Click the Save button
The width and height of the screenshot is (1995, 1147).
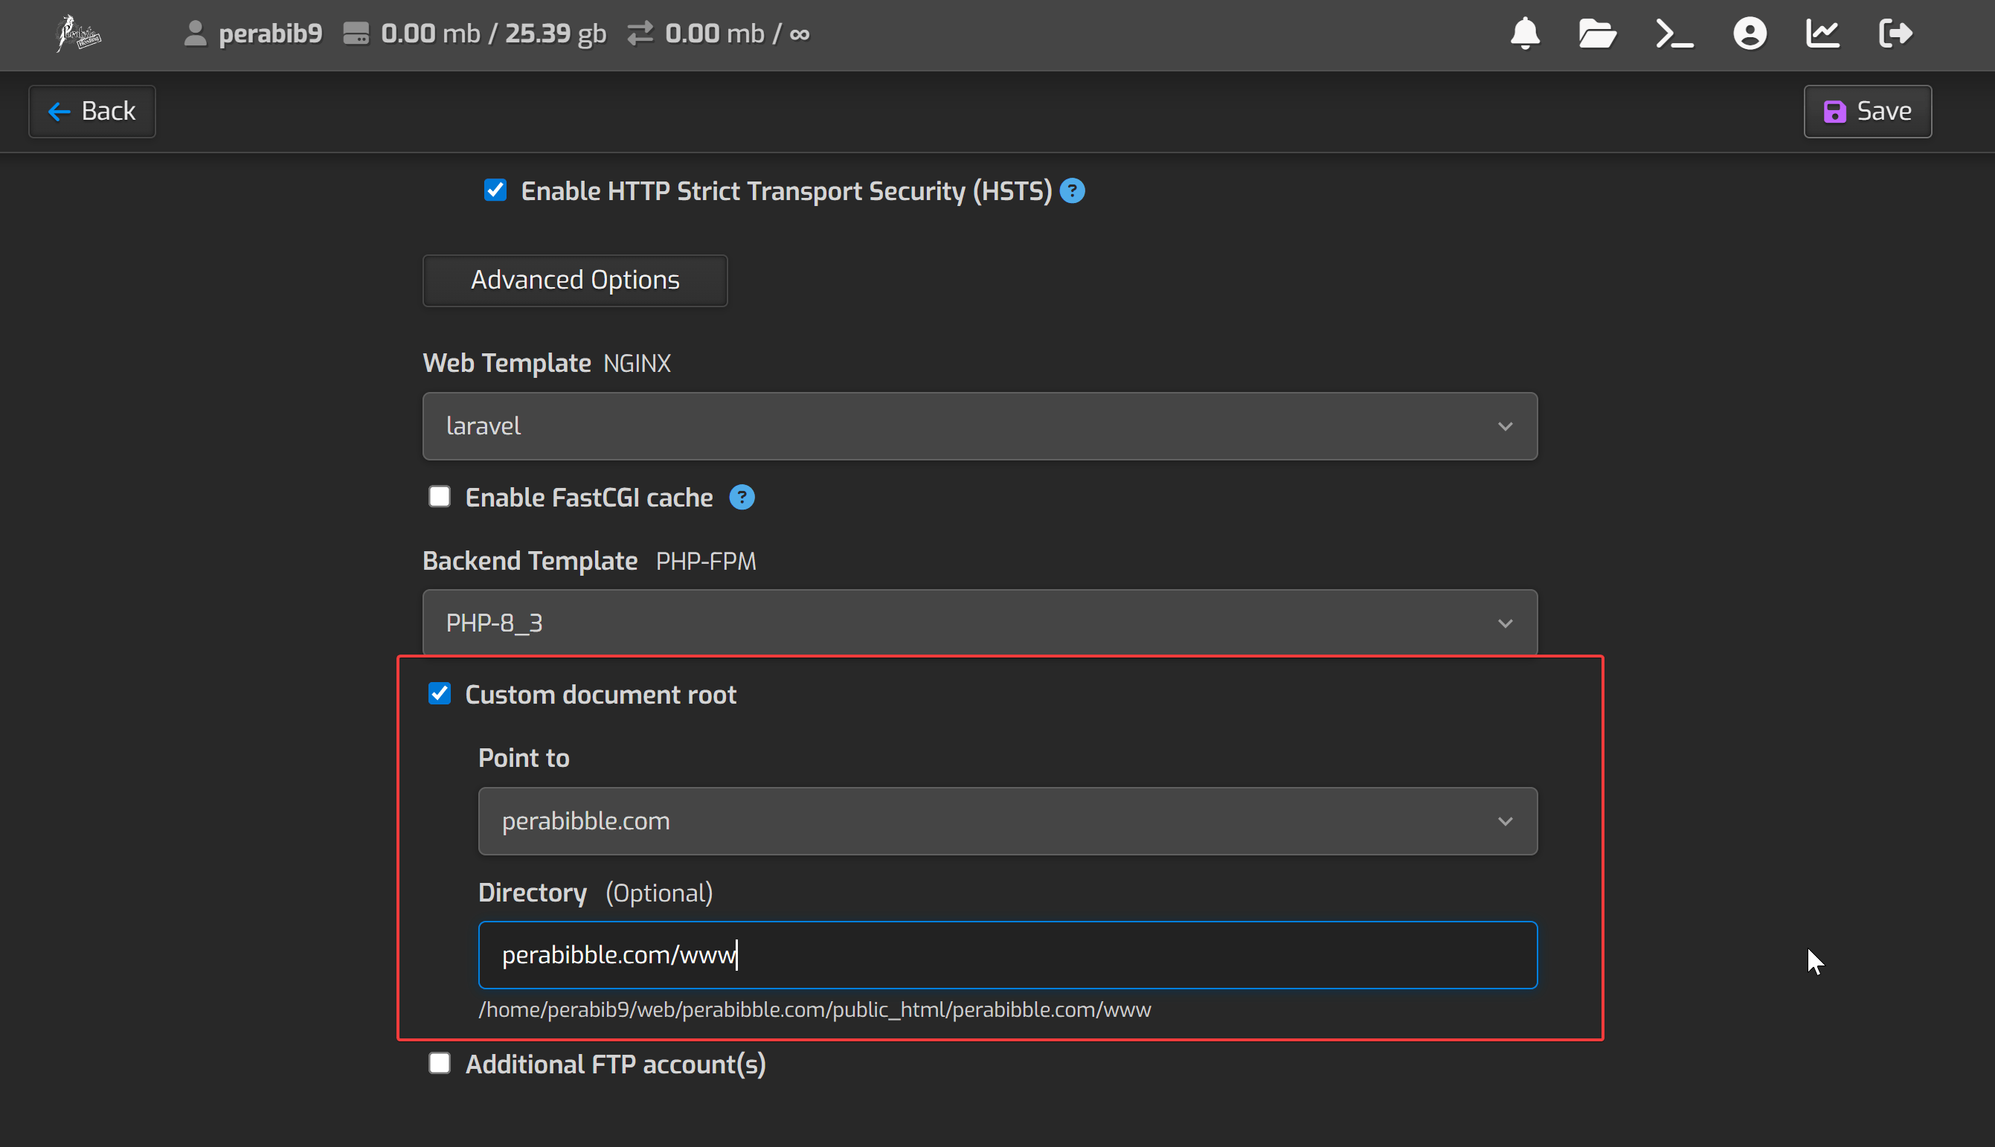(x=1866, y=111)
